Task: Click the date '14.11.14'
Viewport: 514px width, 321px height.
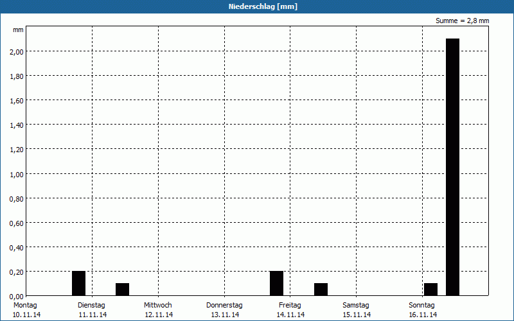Action: [x=291, y=315]
